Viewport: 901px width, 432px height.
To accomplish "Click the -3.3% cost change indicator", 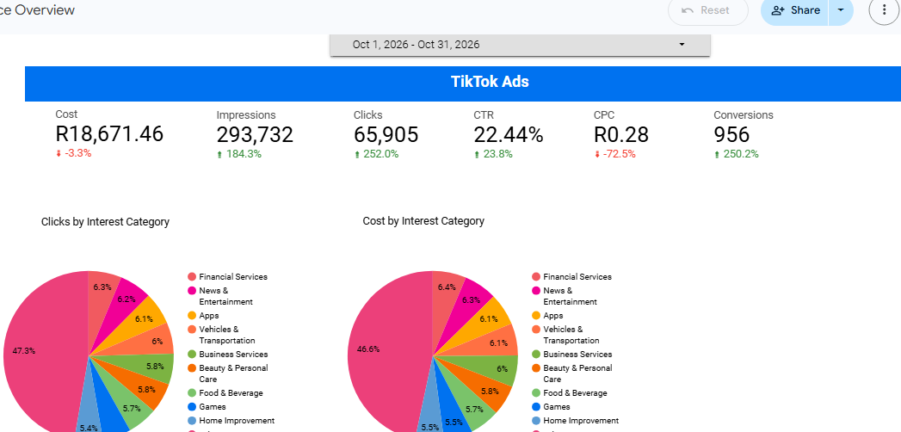I will [x=73, y=153].
